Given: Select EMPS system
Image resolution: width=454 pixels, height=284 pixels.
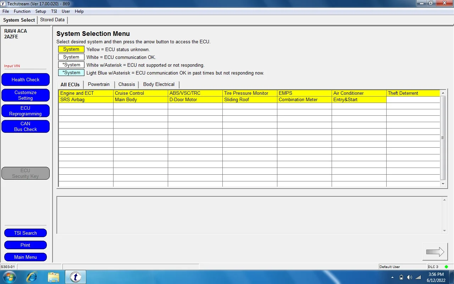Looking at the screenshot, I should point(304,93).
